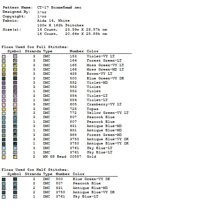The image size is (212, 213).
Task: Click the symbol icon for 435 Brown-VY LT
Action: click(15, 74)
